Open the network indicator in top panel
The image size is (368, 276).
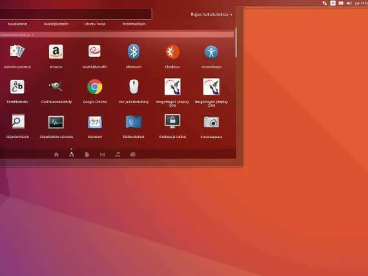click(325, 3)
